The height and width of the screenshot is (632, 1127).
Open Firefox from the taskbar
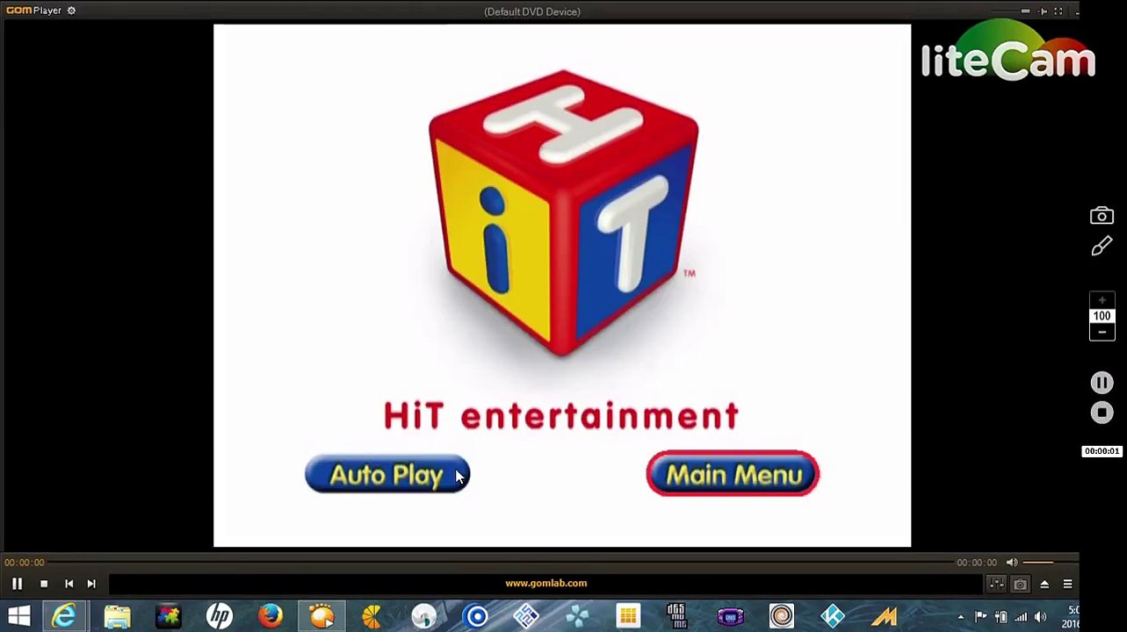(x=271, y=616)
